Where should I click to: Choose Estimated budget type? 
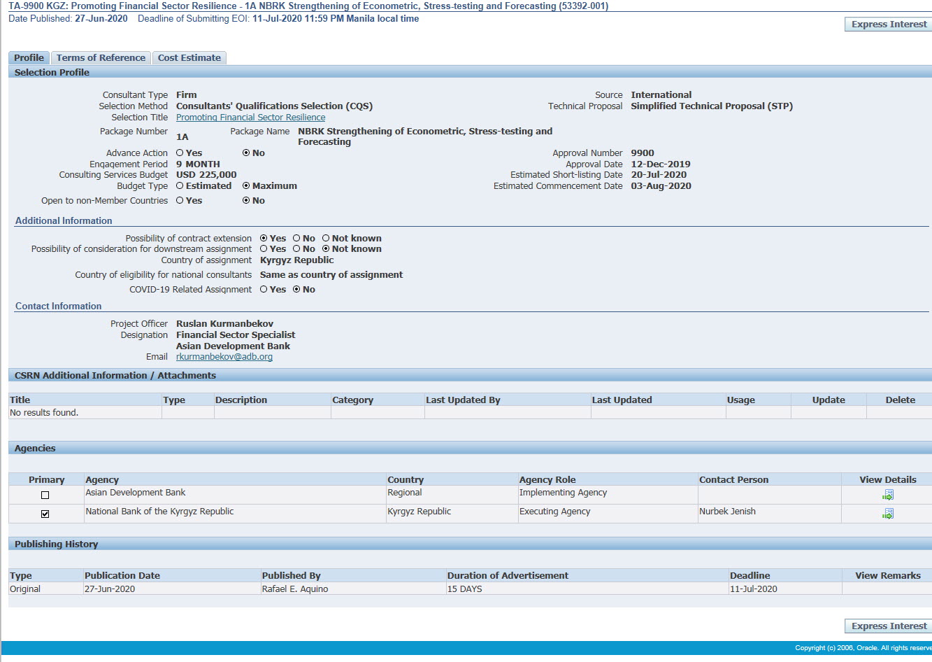[180, 186]
